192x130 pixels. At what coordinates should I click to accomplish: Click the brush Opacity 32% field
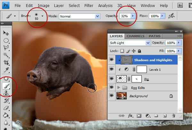(x=125, y=16)
